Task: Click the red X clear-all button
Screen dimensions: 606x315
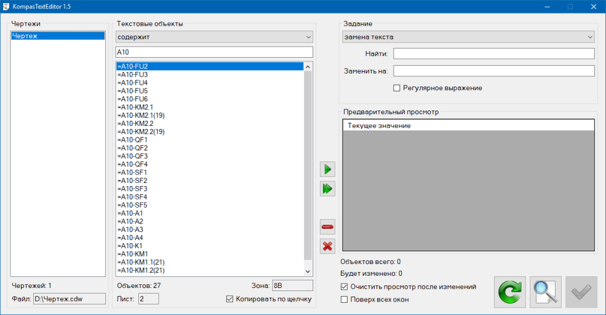Action: (327, 246)
